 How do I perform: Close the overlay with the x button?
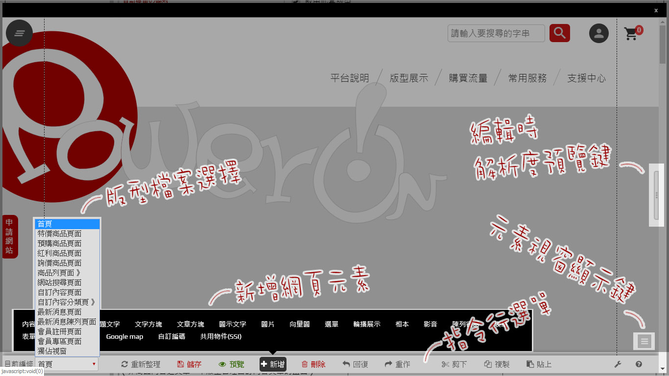click(656, 10)
